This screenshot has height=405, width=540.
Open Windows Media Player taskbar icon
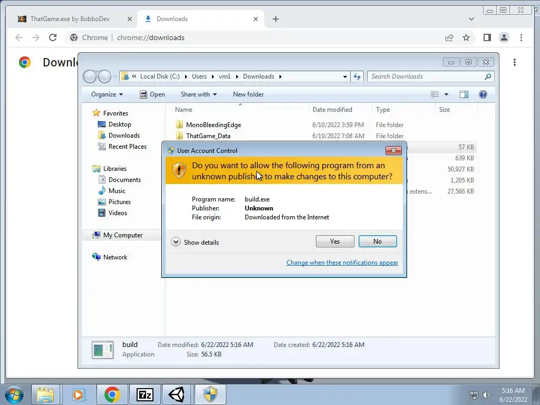coord(78,394)
